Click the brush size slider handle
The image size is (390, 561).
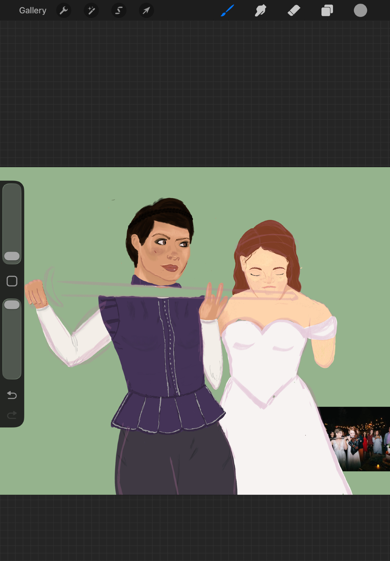click(12, 256)
